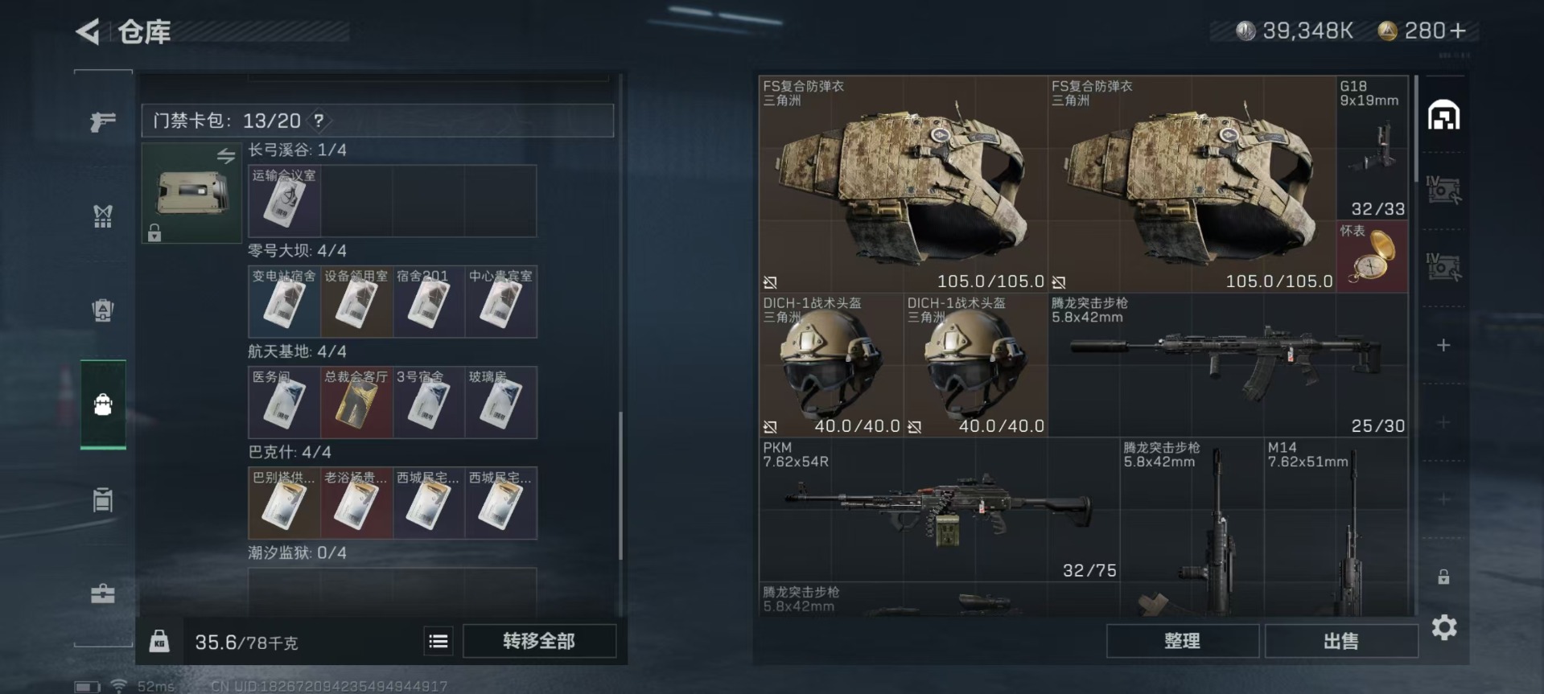Add currency with the plus beside 280

[1457, 31]
